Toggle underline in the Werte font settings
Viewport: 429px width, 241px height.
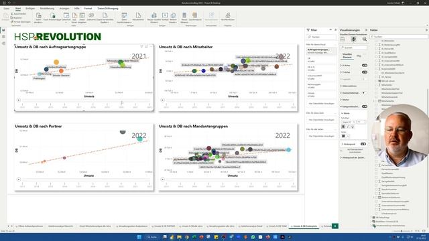[353, 127]
